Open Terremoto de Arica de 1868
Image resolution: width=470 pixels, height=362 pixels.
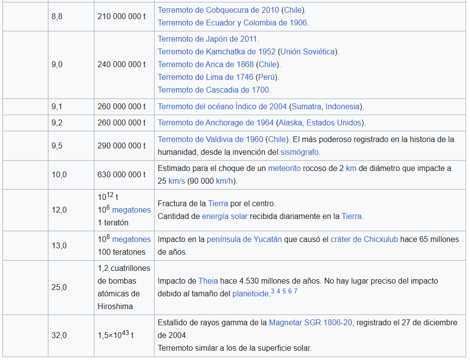coord(205,64)
